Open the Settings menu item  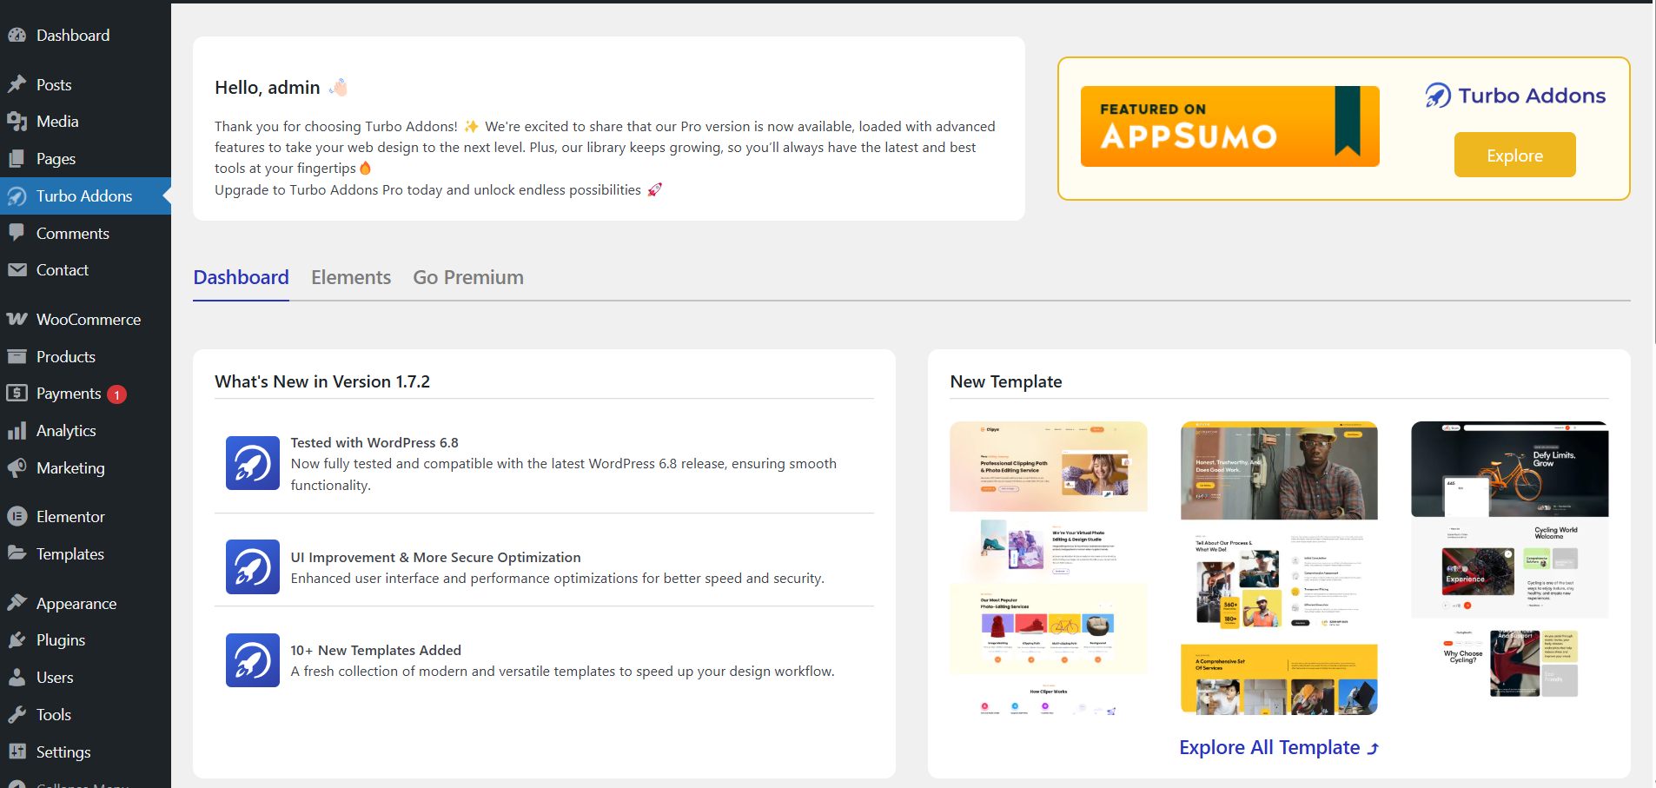85,752
